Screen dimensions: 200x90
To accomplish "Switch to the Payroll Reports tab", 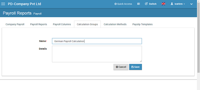I will pyautogui.click(x=38, y=24).
